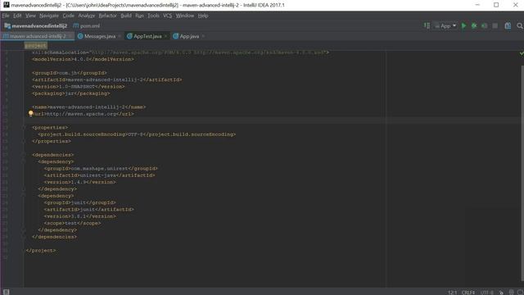Open the Run menu
Screen dimensions: 524x295
pos(139,16)
